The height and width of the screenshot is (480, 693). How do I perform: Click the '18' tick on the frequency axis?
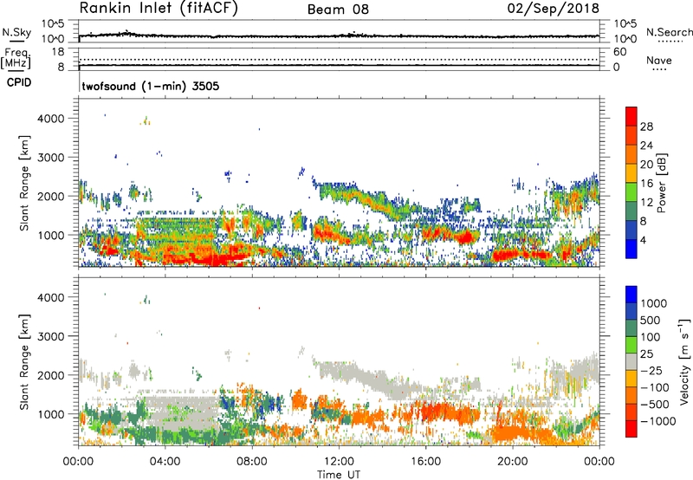(58, 52)
